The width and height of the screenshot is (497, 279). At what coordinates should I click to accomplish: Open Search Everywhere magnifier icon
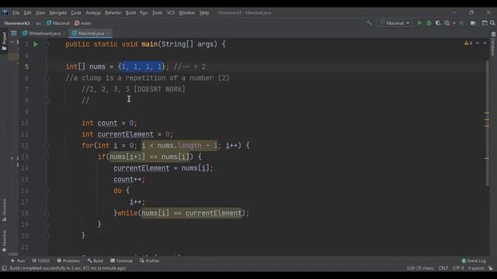point(492,23)
